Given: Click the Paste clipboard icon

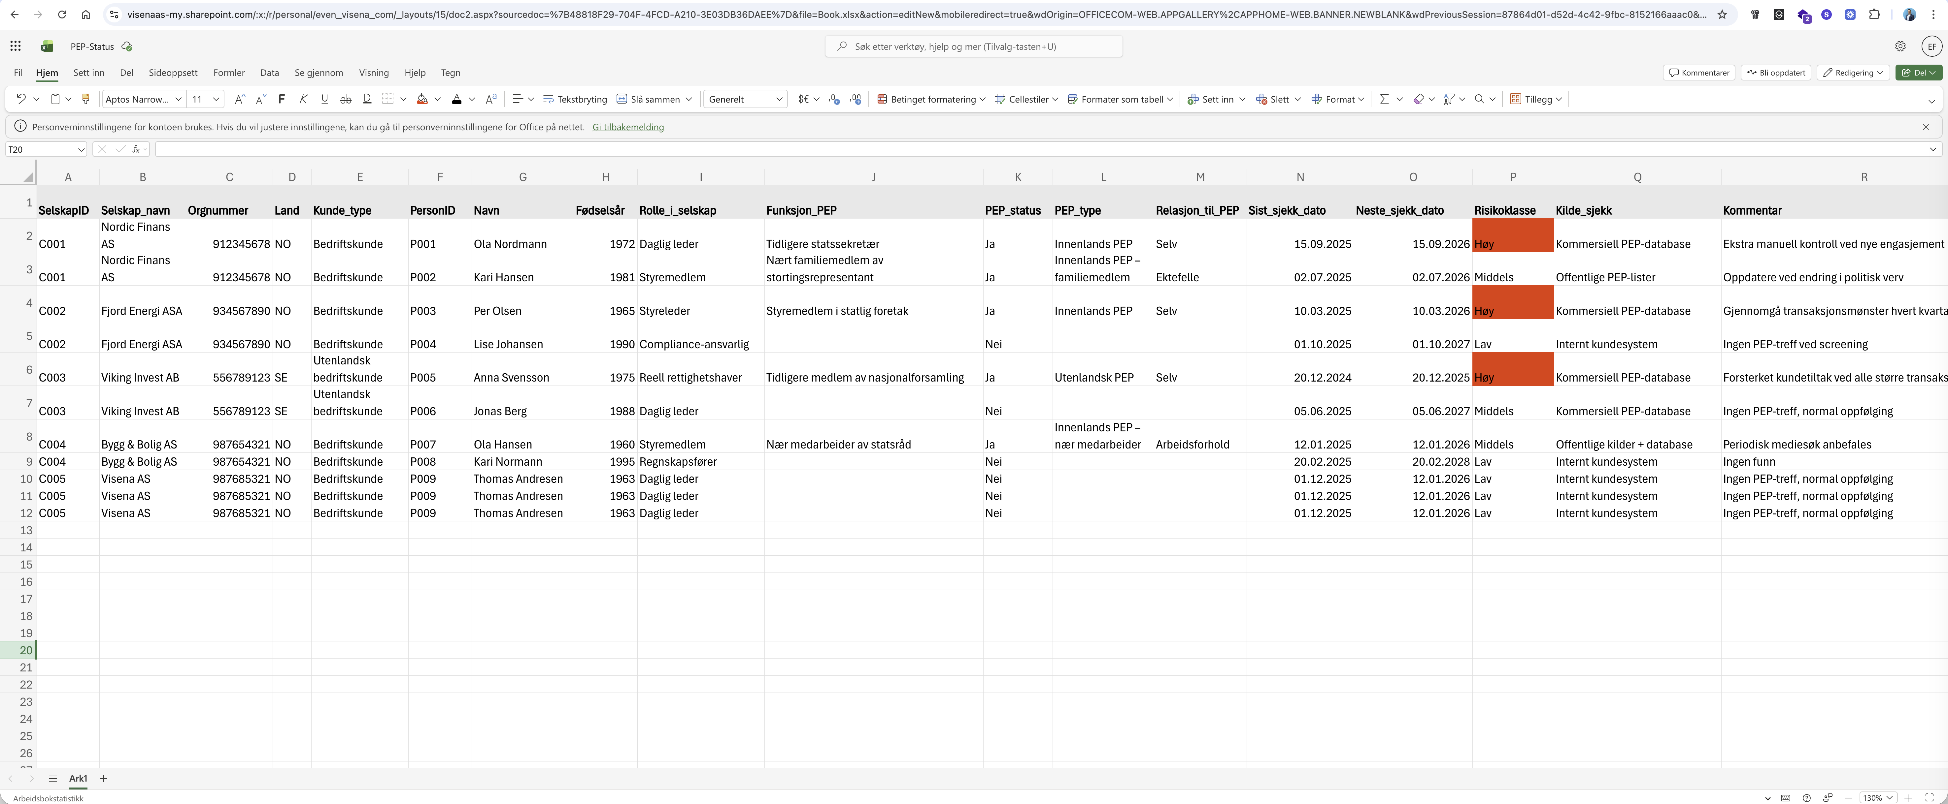Looking at the screenshot, I should click(55, 99).
